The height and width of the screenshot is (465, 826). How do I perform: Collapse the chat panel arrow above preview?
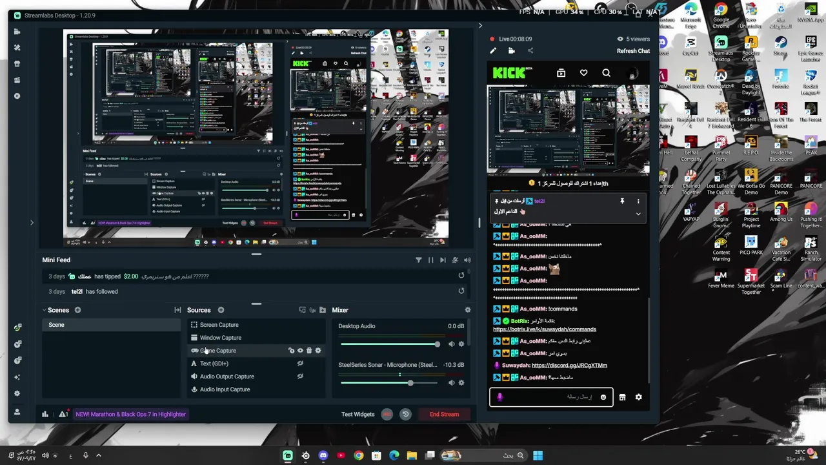480,26
